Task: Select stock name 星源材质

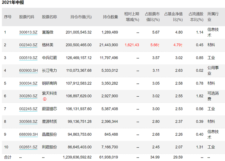Action: 49,122
